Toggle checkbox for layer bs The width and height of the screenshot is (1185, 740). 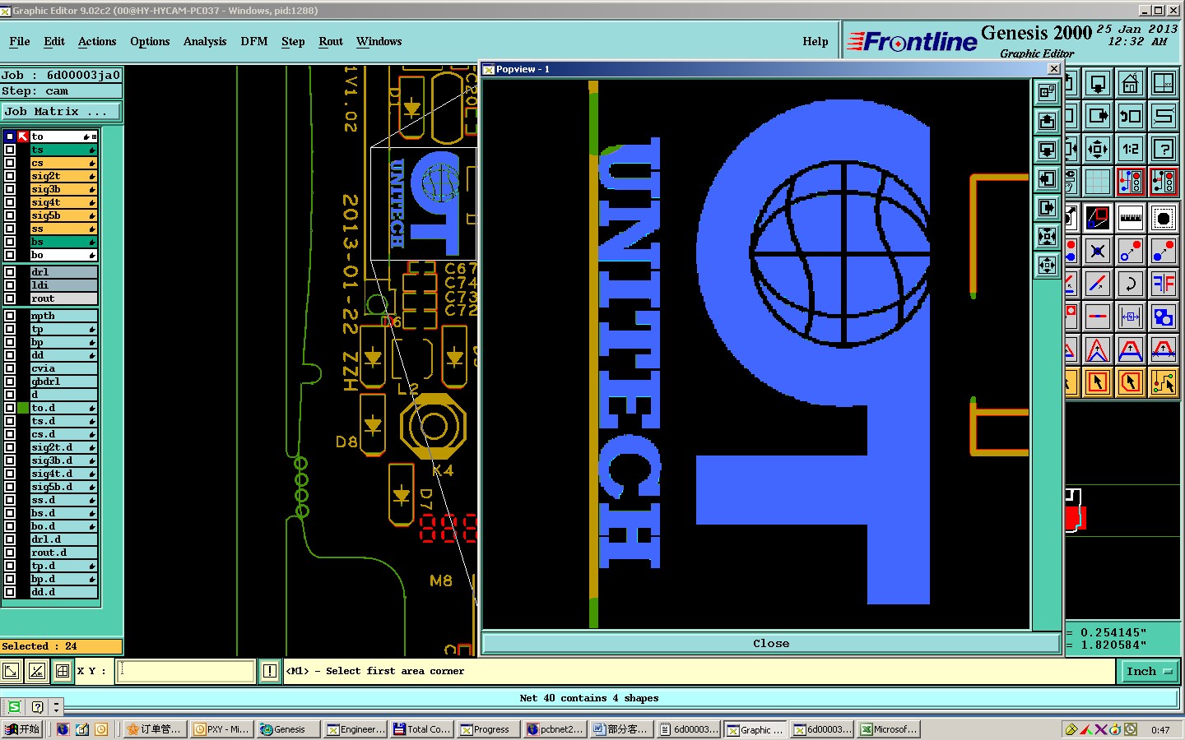(10, 242)
